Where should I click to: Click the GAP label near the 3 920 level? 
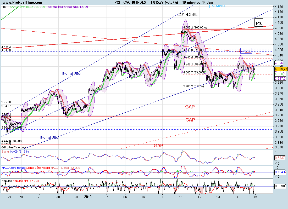click(190, 120)
